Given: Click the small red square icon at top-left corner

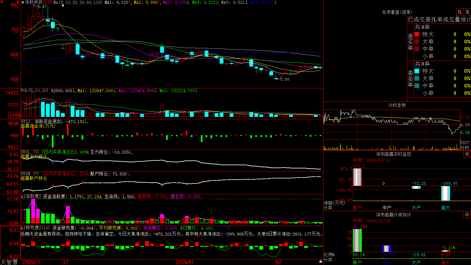Looking at the screenshot, I should [x=1, y=2].
